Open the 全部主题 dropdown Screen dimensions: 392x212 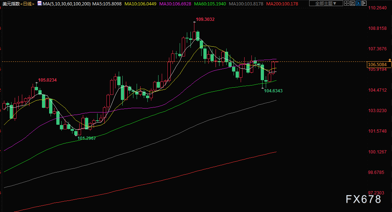(326, 4)
